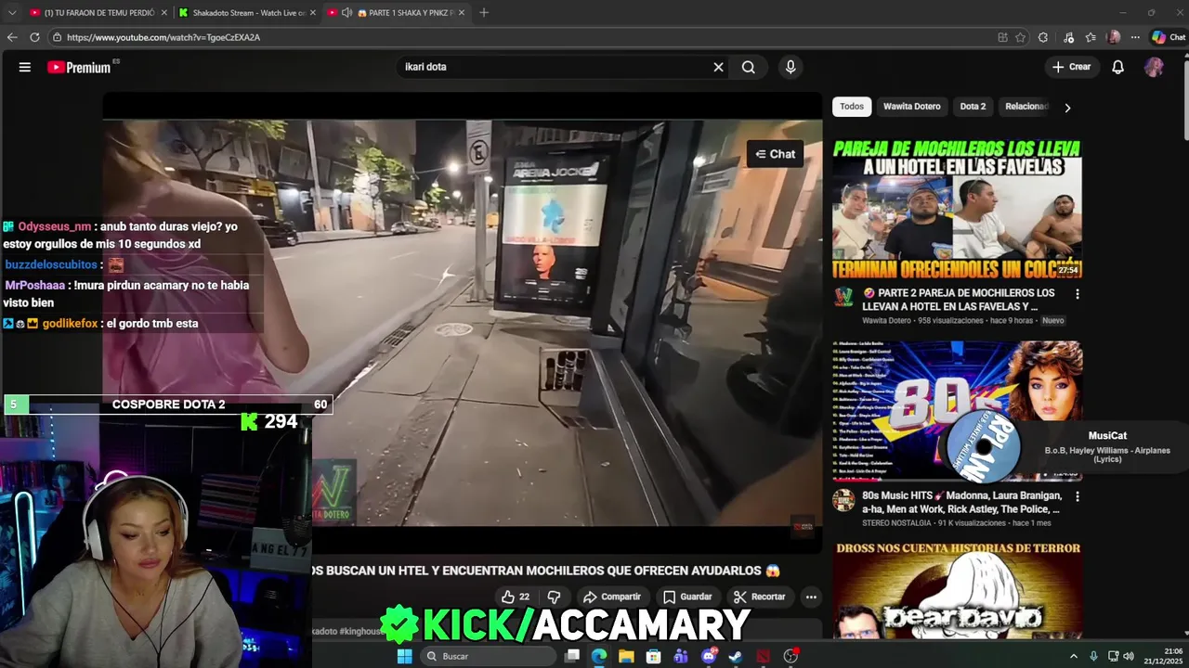Open the Dross historias de terror thumbnail
Screen dimensions: 1189x668
click(x=957, y=591)
